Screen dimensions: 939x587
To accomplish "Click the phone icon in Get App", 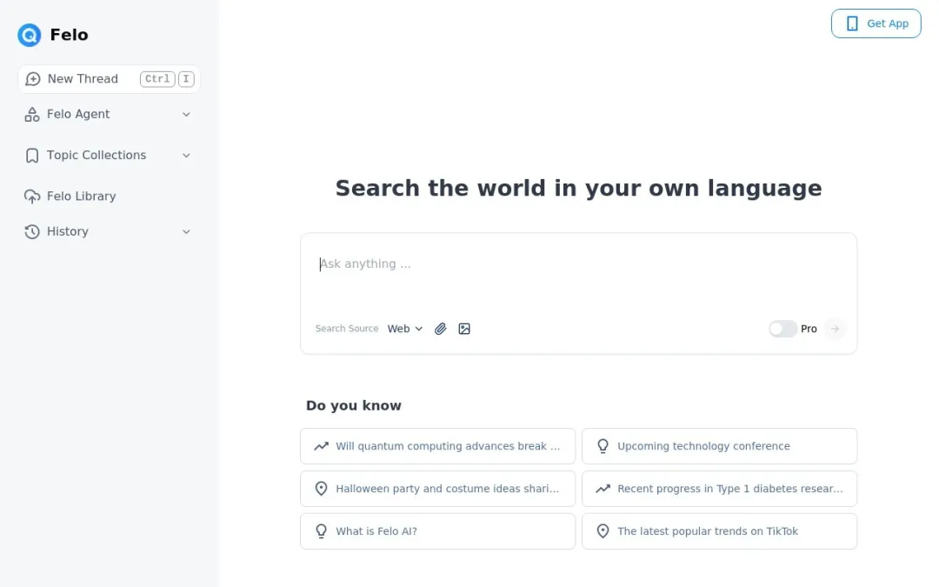I will click(x=852, y=23).
